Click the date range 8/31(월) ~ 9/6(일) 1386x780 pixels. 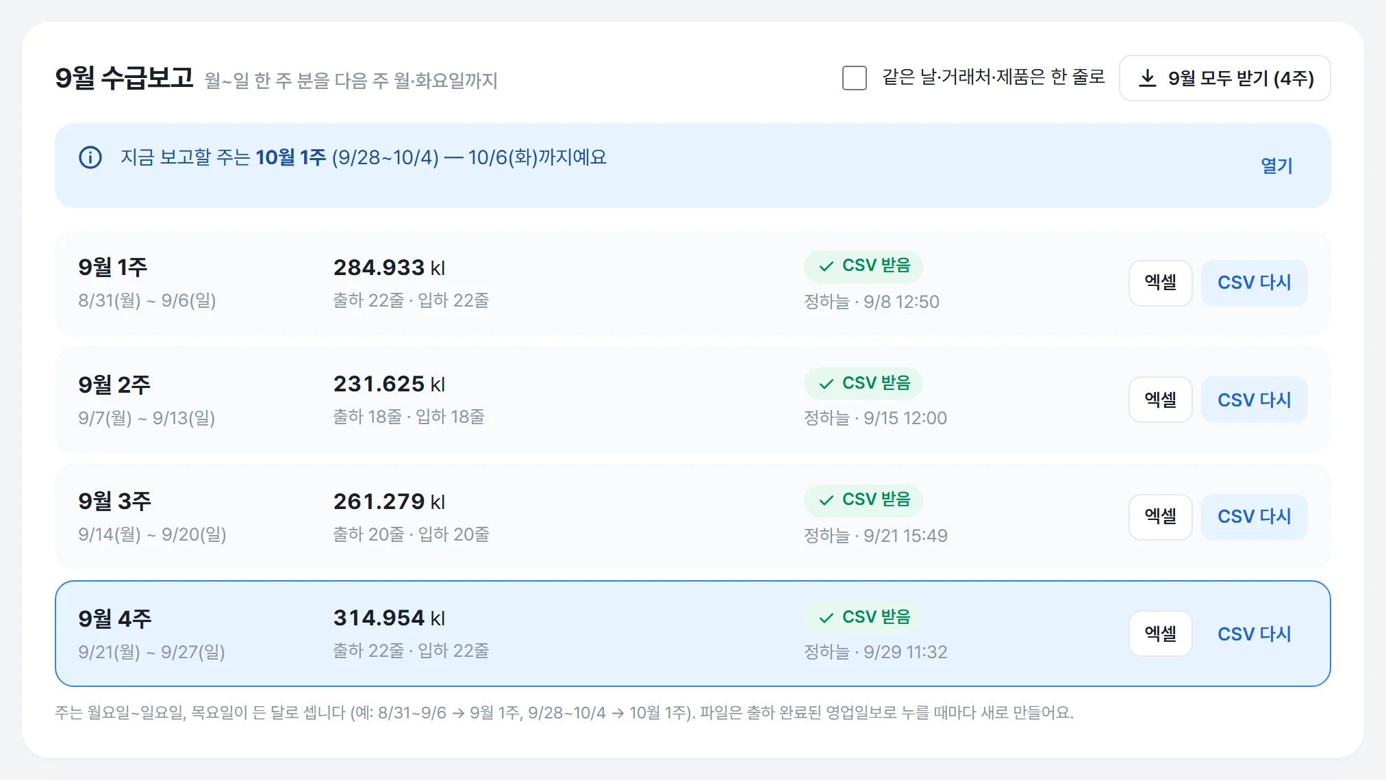[147, 300]
